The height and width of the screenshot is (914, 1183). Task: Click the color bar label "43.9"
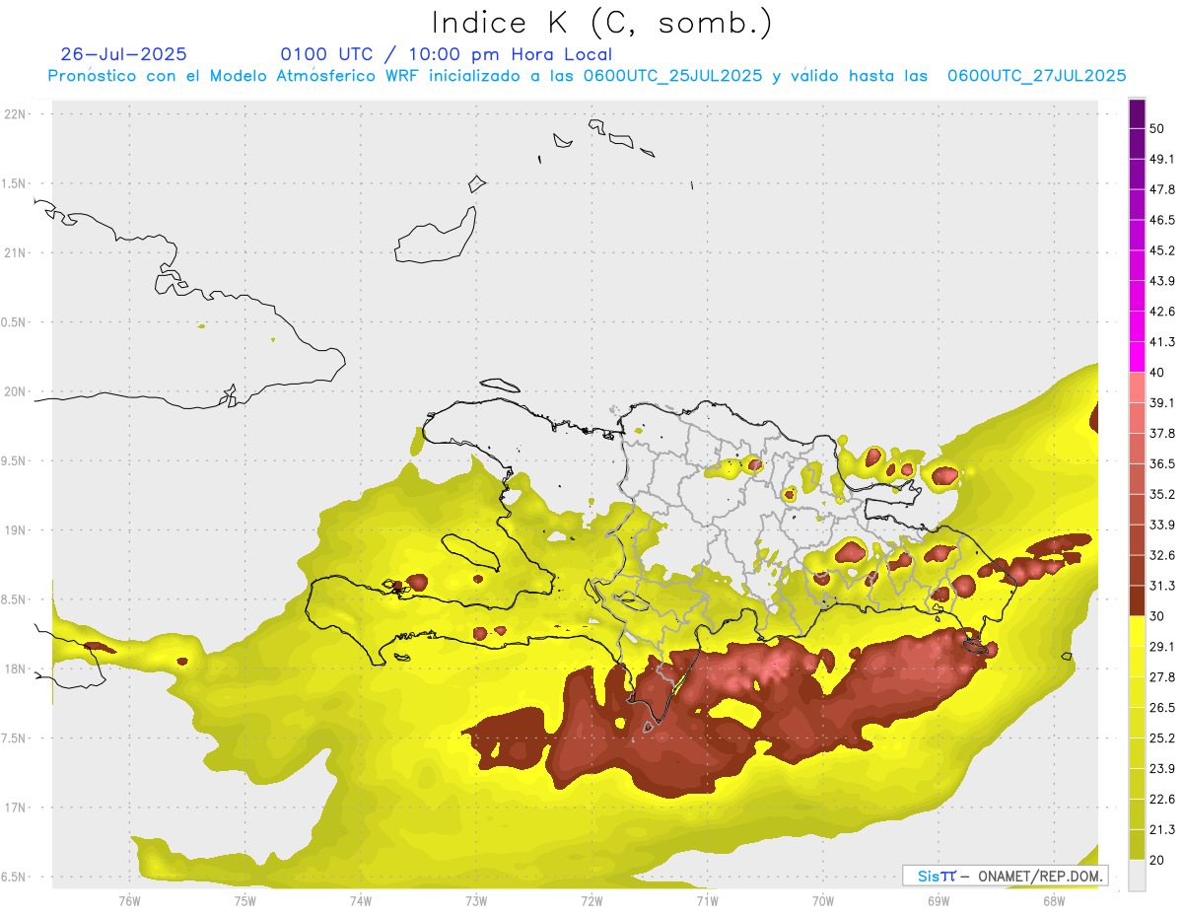point(1162,281)
